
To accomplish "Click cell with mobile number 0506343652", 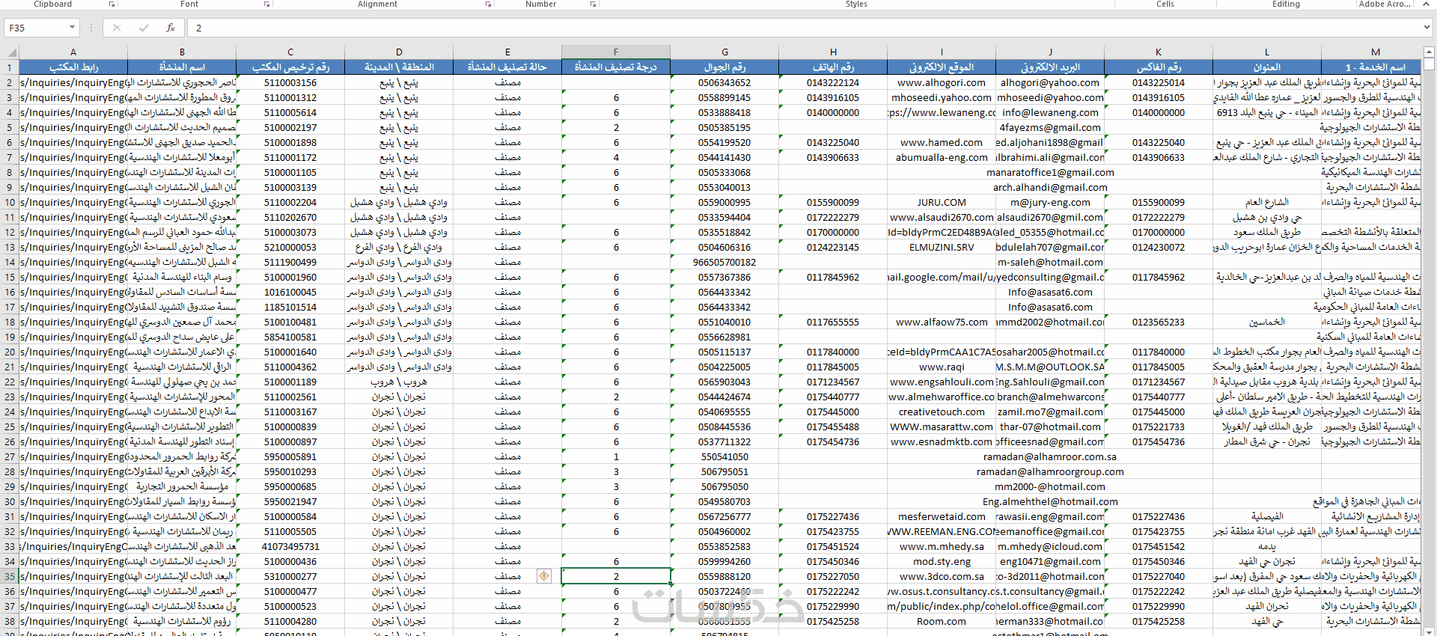I will (x=724, y=82).
